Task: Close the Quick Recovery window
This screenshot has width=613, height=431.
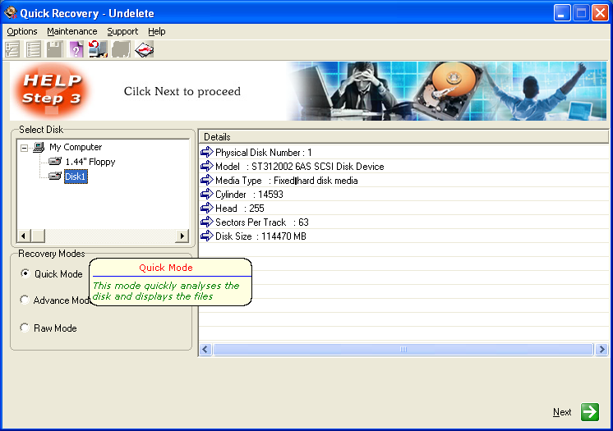Action: point(600,13)
